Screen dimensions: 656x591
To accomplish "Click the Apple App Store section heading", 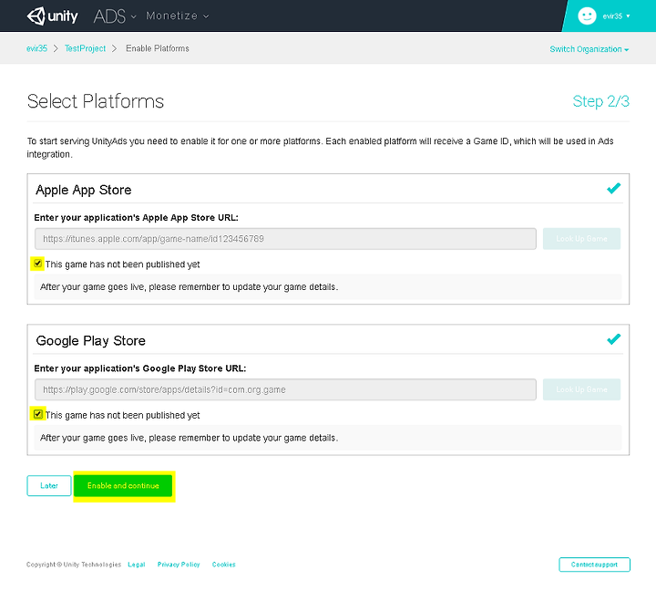I will coord(84,190).
